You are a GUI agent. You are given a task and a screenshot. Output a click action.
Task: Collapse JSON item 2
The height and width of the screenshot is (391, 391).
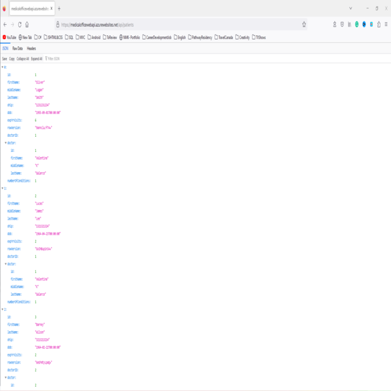click(3, 310)
